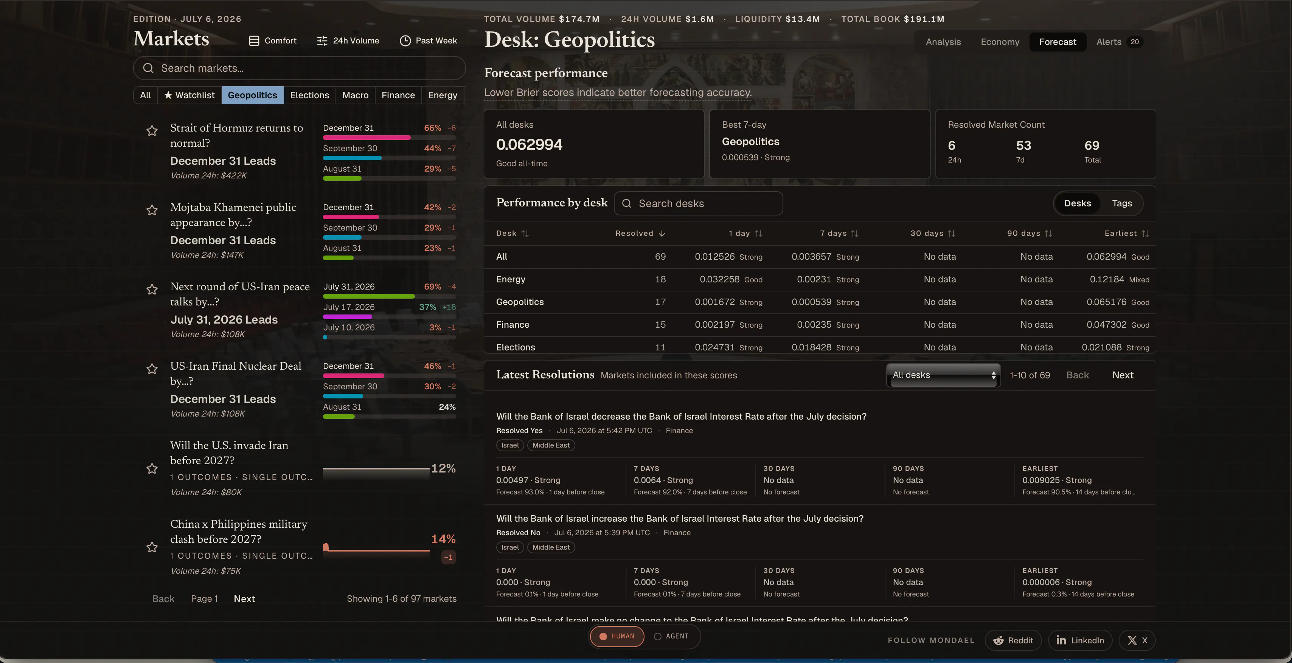Sort table by Desk column arrows
The image size is (1292, 663).
525,234
